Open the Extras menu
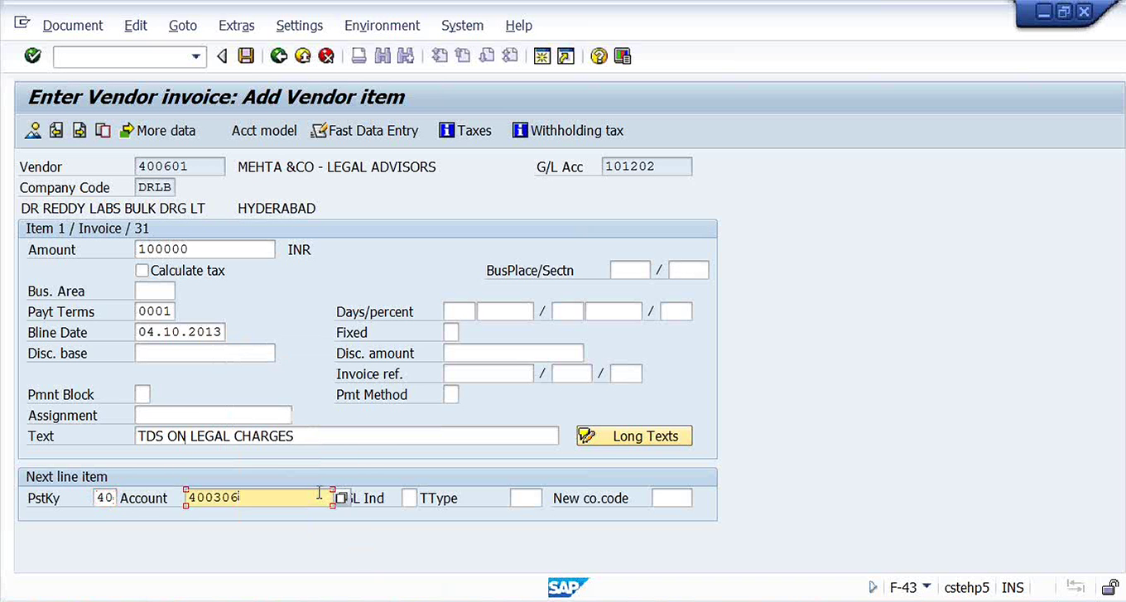Screen dimensions: 1126x602 [x=237, y=26]
